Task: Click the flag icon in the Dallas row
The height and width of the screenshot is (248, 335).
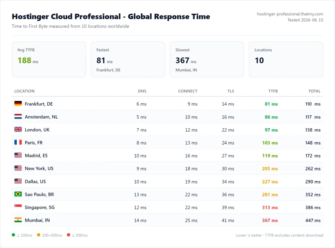Action: [x=18, y=181]
